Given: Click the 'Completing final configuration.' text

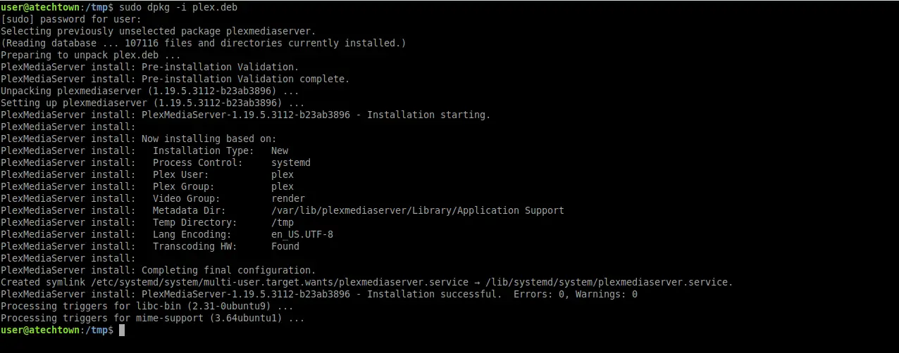Looking at the screenshot, I should [229, 270].
